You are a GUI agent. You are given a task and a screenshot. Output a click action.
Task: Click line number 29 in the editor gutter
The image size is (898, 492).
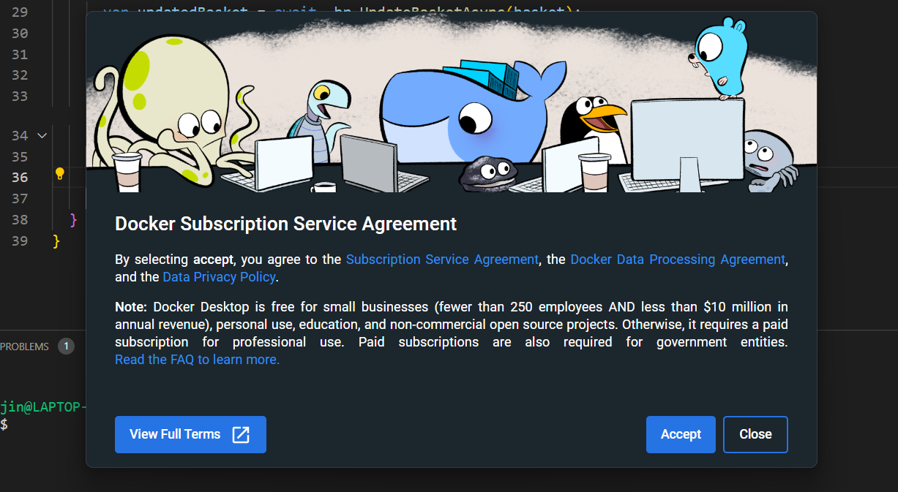[20, 12]
